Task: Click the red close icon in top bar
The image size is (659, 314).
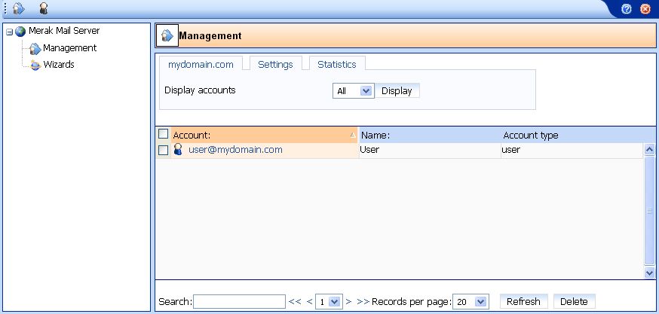Action: [645, 9]
